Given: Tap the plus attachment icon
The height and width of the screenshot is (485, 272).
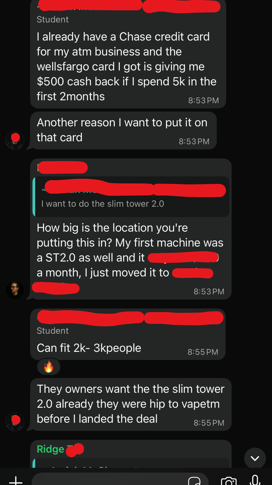Looking at the screenshot, I should (x=16, y=480).
